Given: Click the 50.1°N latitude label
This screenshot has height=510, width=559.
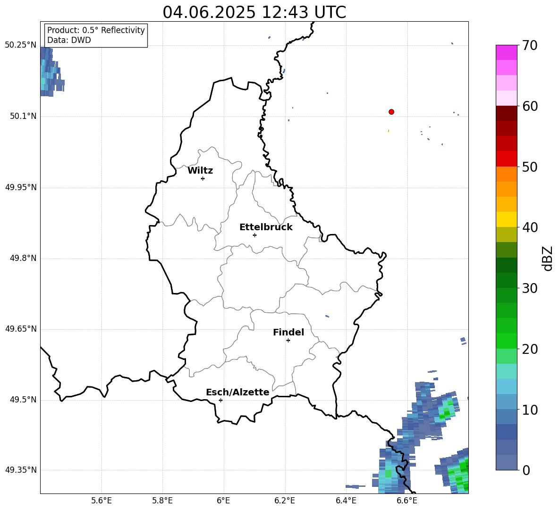Looking at the screenshot, I should coord(23,117).
